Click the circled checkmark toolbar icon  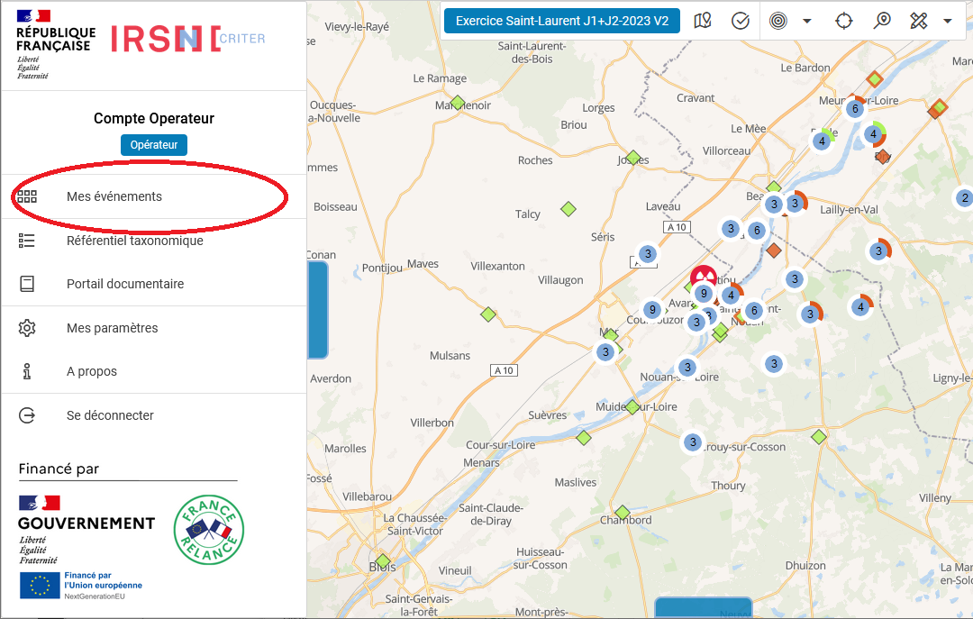pyautogui.click(x=741, y=21)
